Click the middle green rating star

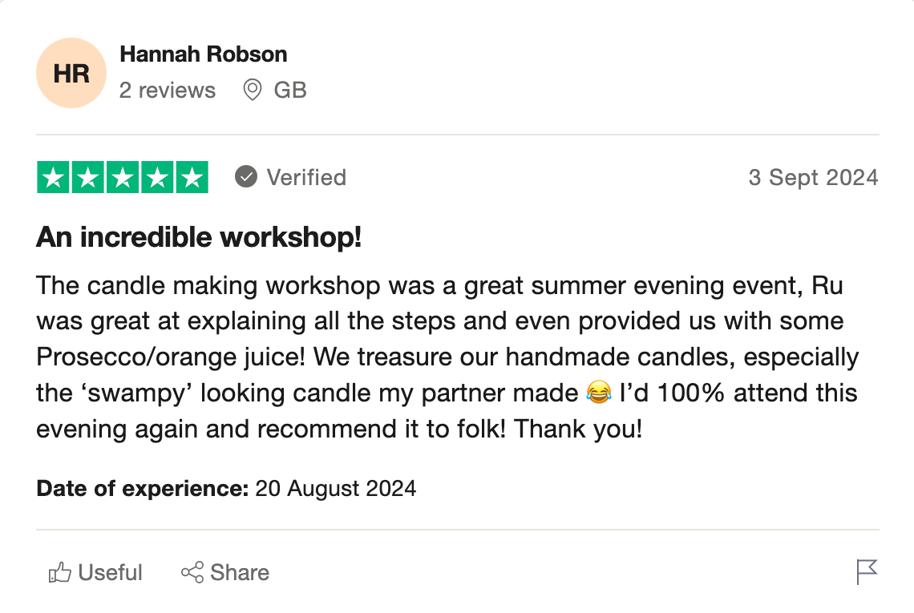[x=123, y=178]
